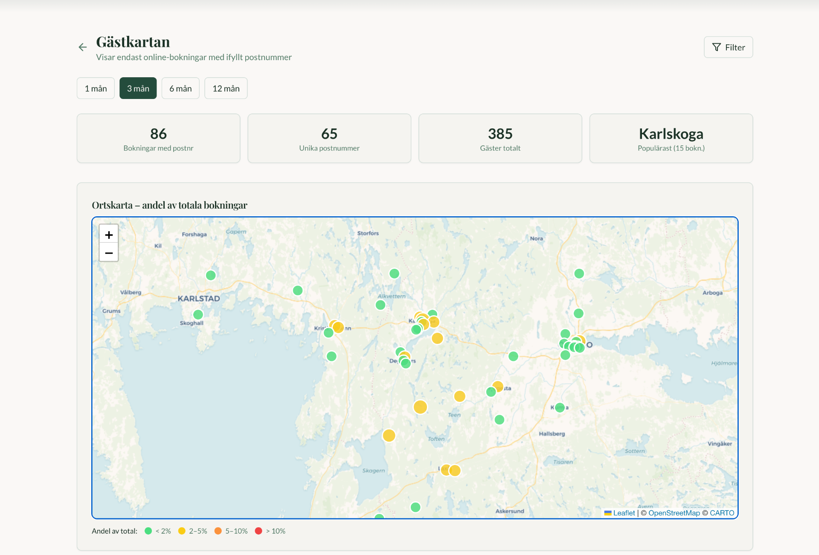The width and height of the screenshot is (819, 555).
Task: Click the large yellow marker west of Teen
Action: click(420, 407)
